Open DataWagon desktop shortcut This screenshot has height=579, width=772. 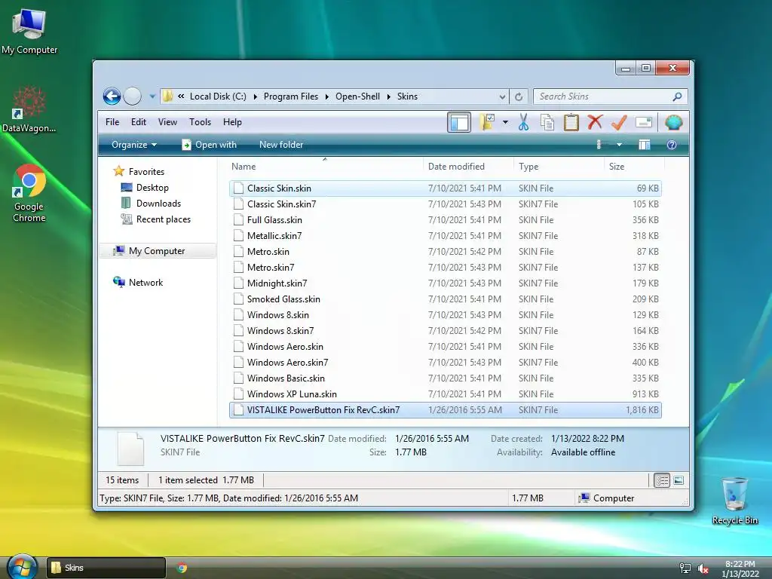pyautogui.click(x=29, y=110)
